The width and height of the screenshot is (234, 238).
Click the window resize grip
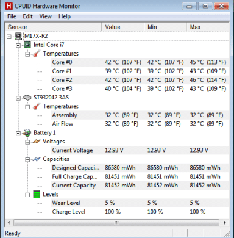[x=227, y=234]
